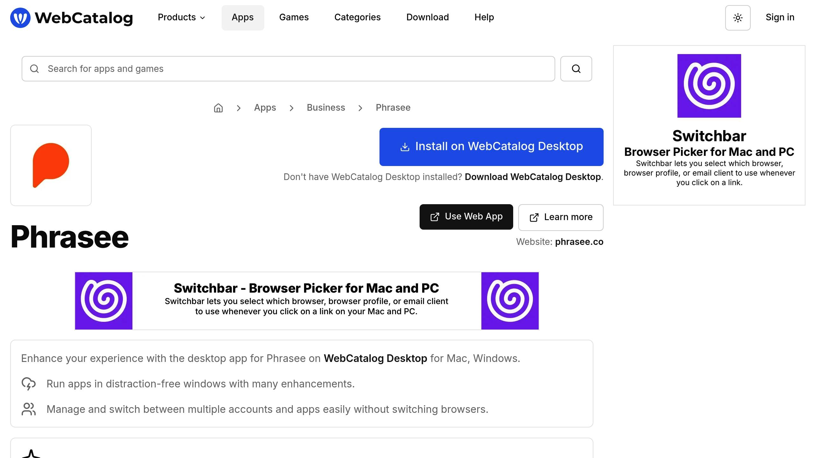The height and width of the screenshot is (458, 815).
Task: Toggle the light/dark theme sun button
Action: point(738,18)
